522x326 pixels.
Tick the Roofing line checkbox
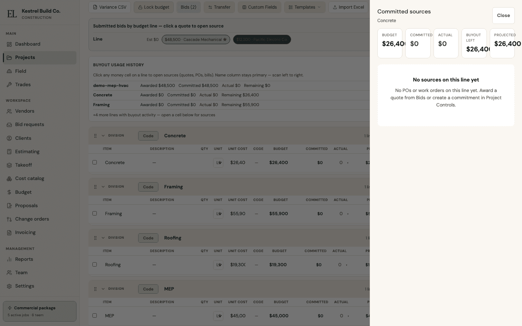click(95, 264)
